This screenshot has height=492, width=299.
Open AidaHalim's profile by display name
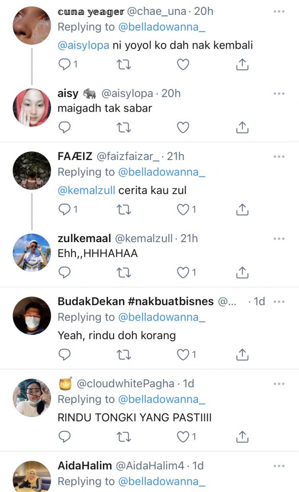85,466
